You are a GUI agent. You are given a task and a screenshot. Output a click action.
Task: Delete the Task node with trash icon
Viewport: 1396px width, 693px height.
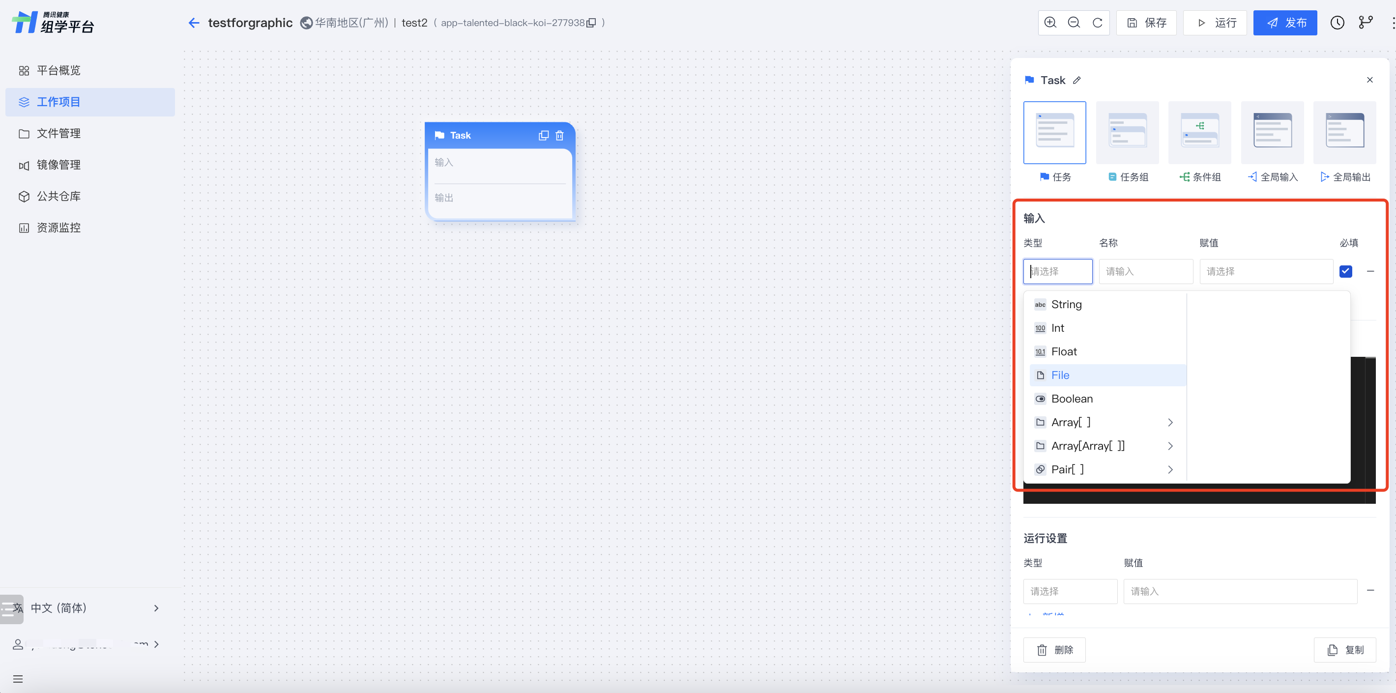click(x=560, y=136)
